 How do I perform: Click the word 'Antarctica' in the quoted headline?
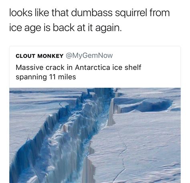[x=93, y=67]
